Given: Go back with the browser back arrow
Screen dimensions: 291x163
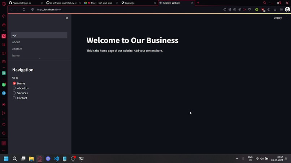Looking at the screenshot, I should tap(12, 9).
